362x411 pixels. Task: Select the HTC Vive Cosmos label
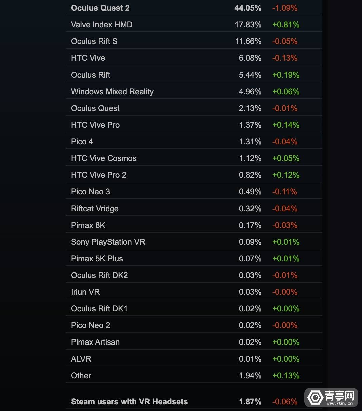pyautogui.click(x=104, y=158)
